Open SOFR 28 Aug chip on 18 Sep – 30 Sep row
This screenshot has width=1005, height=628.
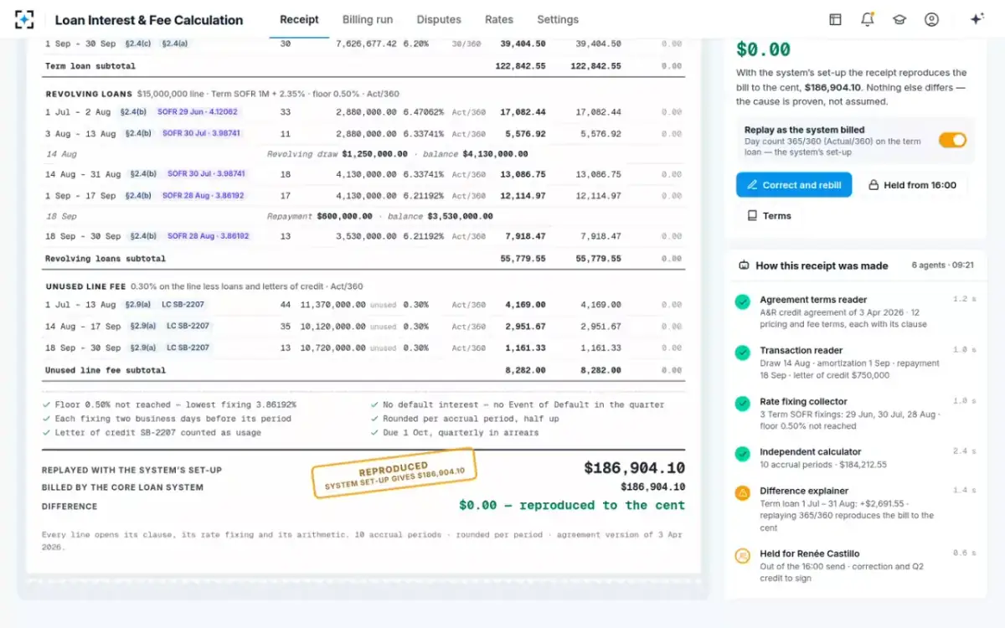(209, 236)
